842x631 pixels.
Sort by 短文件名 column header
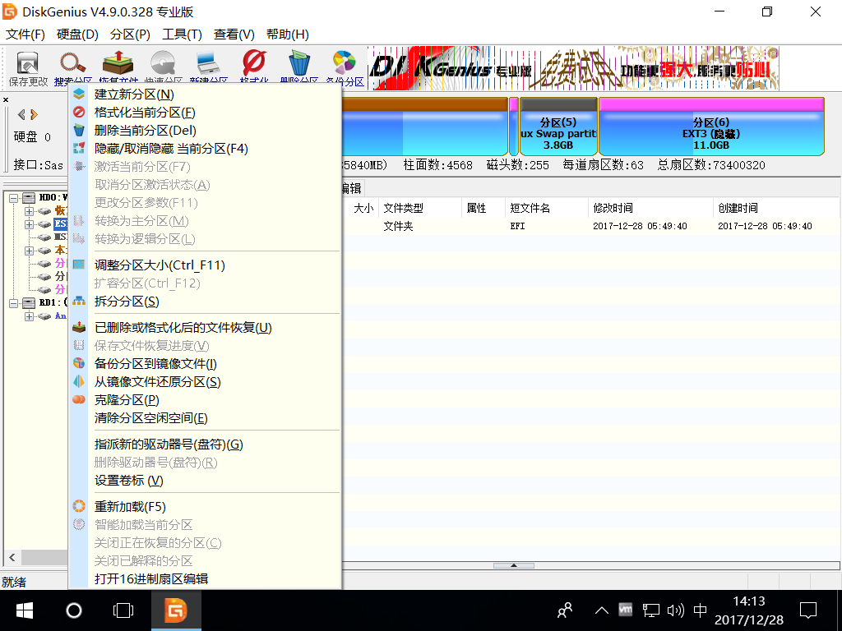click(547, 208)
